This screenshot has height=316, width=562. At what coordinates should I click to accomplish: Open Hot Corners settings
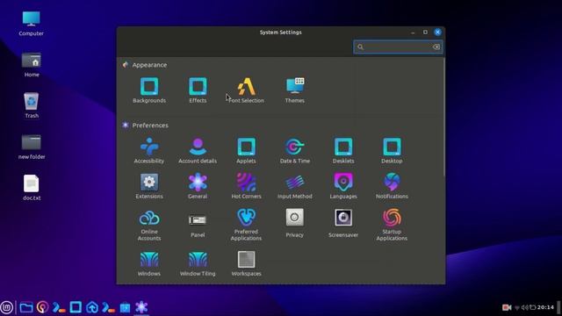(x=246, y=186)
